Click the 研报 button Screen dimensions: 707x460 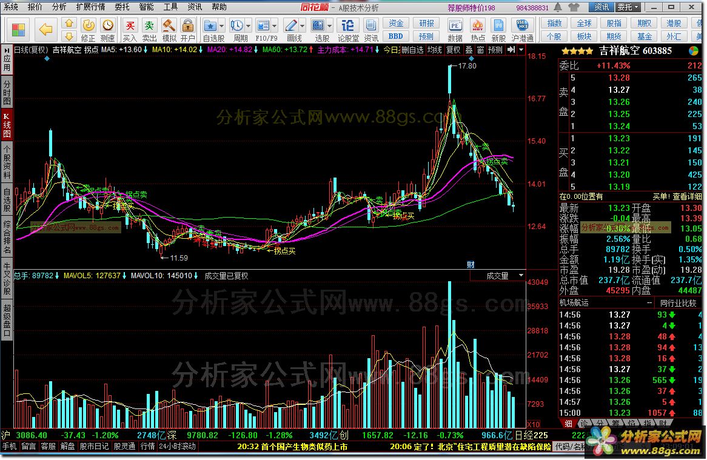coord(426,23)
